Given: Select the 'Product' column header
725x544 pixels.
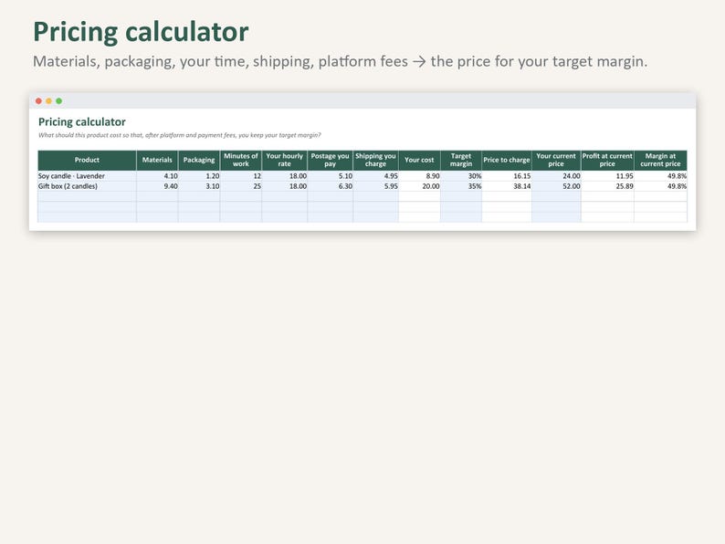Looking at the screenshot, I should (x=87, y=160).
